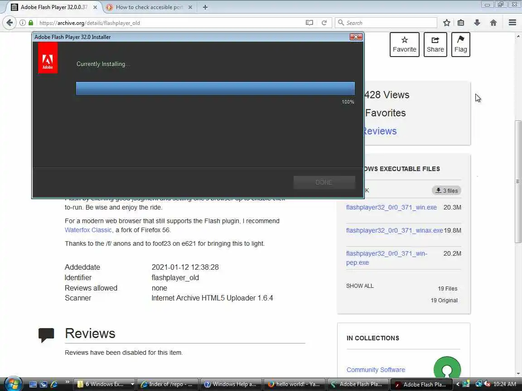This screenshot has width=522, height=391.
Task: Open the downloads arrow panel
Action: (x=477, y=23)
